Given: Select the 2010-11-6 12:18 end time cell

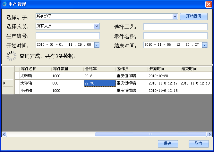Looking at the screenshot, I should click(196, 83).
